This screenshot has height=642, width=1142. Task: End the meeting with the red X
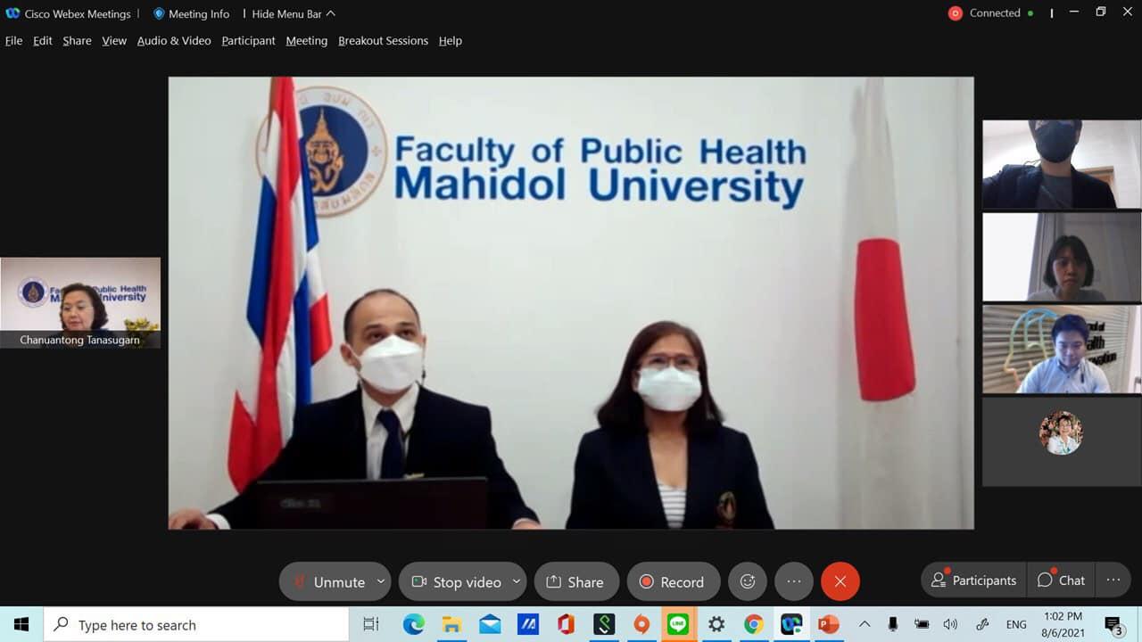click(840, 581)
